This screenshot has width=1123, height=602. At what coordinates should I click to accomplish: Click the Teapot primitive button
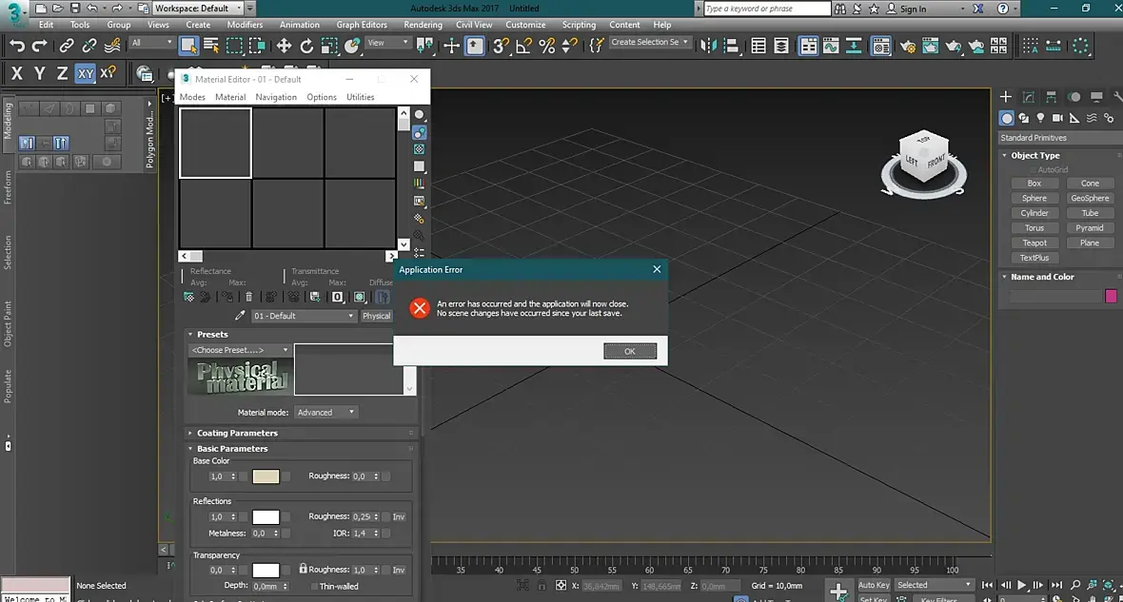coord(1034,243)
